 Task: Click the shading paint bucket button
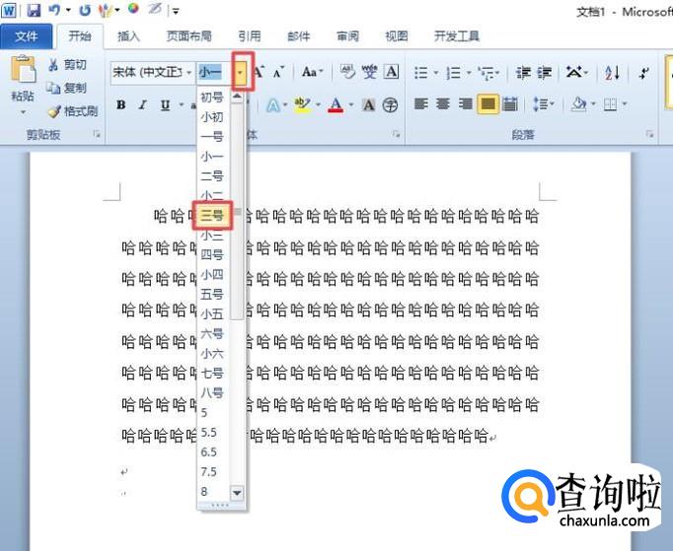(x=579, y=104)
